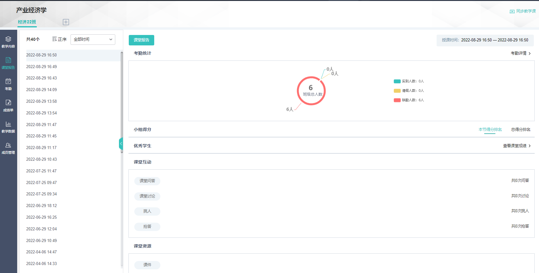Select the 经济22班 class tab
This screenshot has width=539, height=273.
[x=27, y=22]
